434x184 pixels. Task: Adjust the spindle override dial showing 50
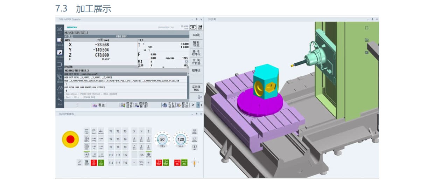point(162,139)
